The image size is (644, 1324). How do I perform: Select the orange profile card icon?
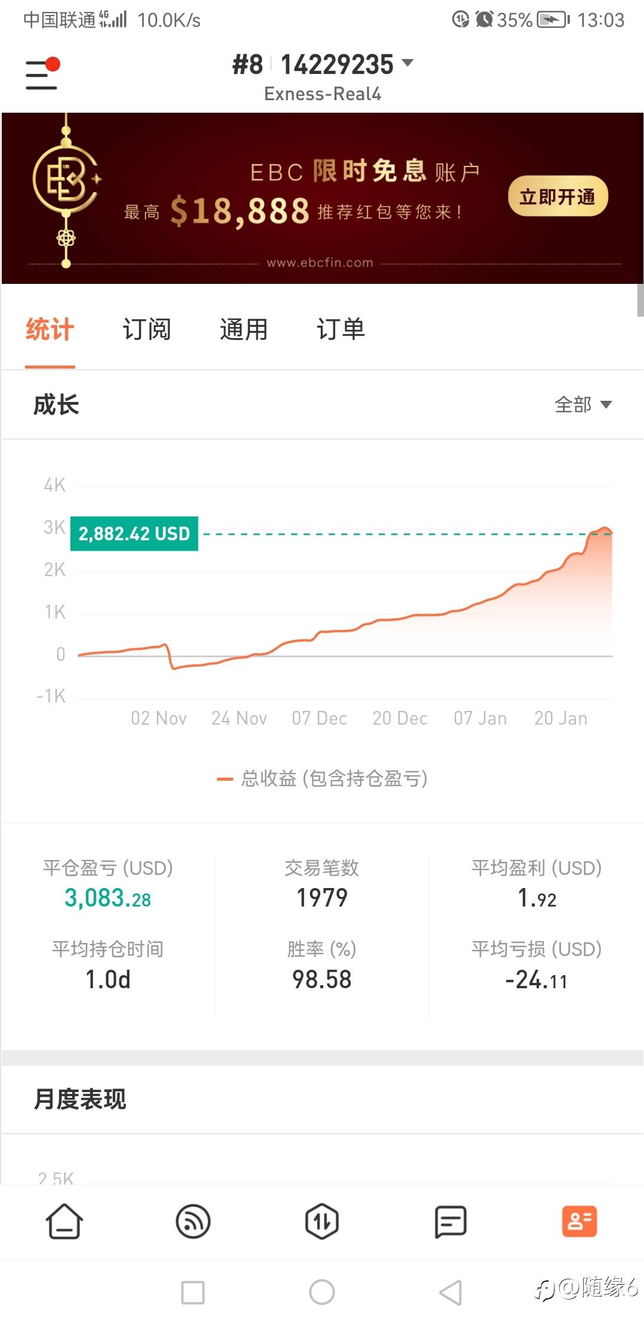point(579,1221)
